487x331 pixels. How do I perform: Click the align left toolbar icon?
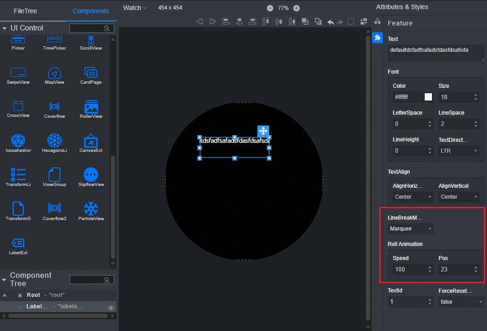(226, 21)
